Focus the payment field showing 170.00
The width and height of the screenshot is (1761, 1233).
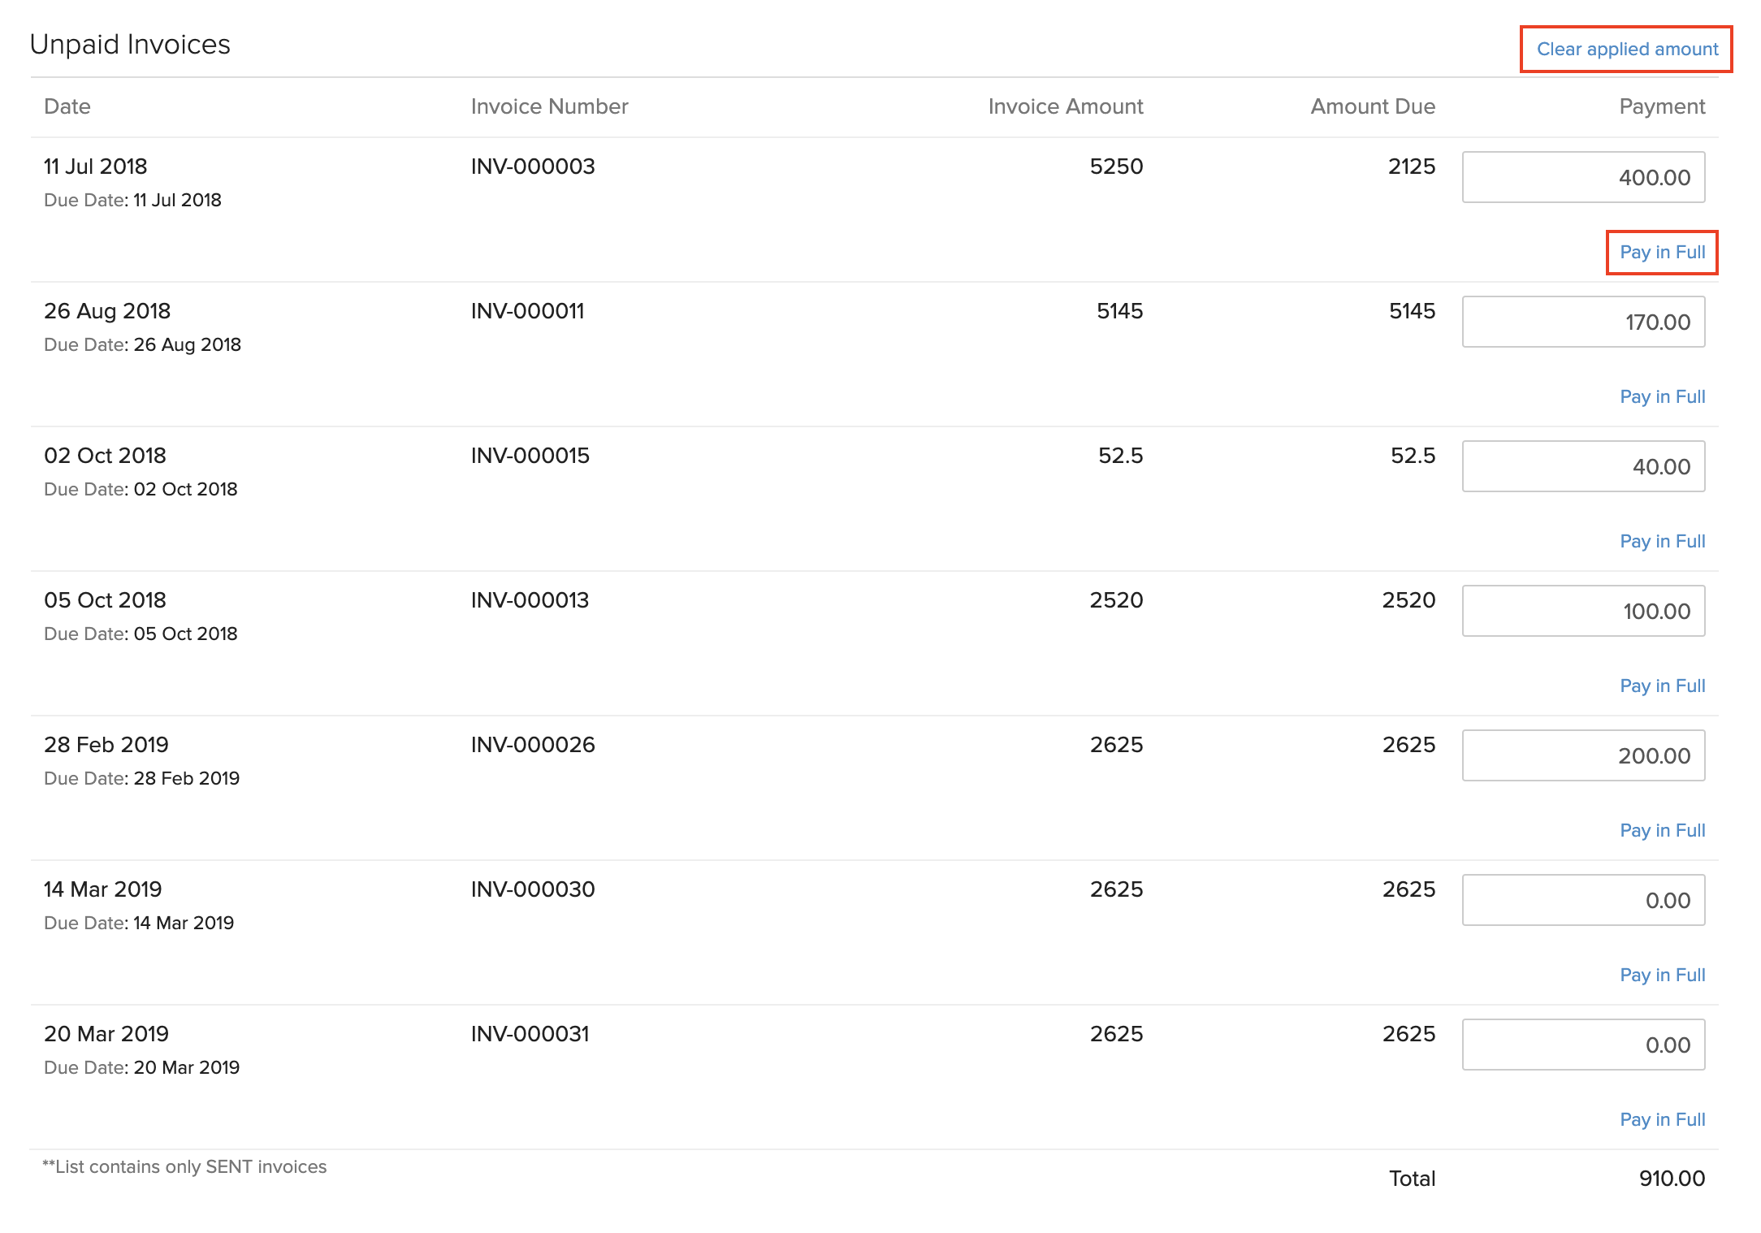[x=1582, y=322]
